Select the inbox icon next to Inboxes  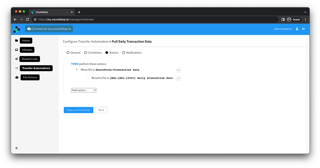17,50
